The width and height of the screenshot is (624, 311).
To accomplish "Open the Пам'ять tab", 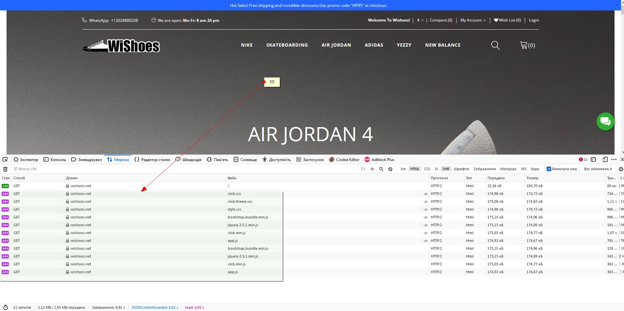I will coord(217,159).
